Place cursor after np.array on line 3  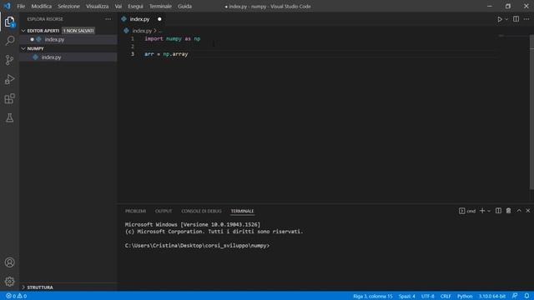189,54
